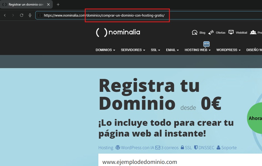Click the WordPress logo before WordPress con IA
Viewport: 262px width, 166px height.
[x=118, y=148]
